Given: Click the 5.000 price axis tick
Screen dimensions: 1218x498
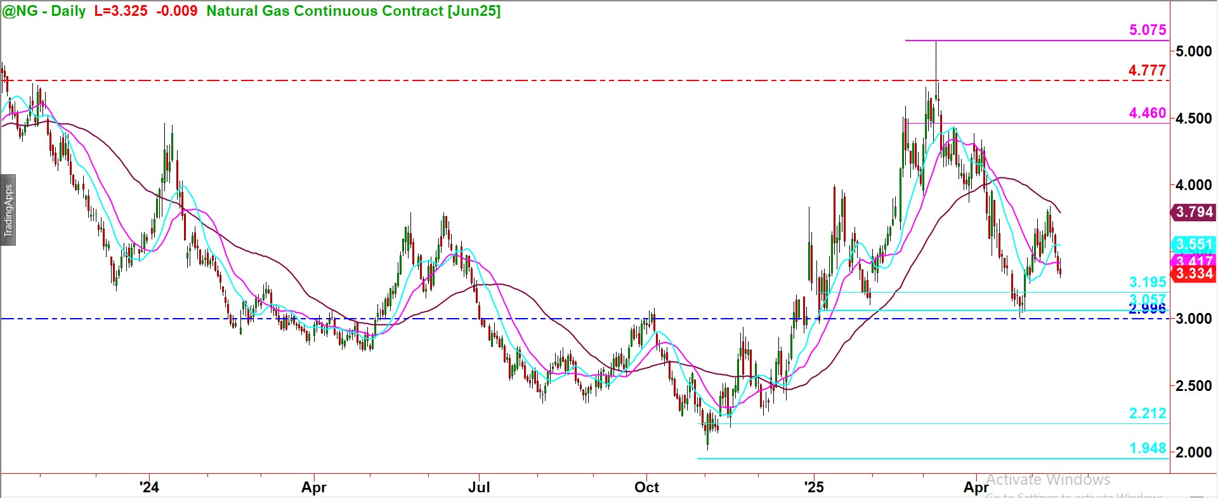Looking at the screenshot, I should click(1193, 51).
